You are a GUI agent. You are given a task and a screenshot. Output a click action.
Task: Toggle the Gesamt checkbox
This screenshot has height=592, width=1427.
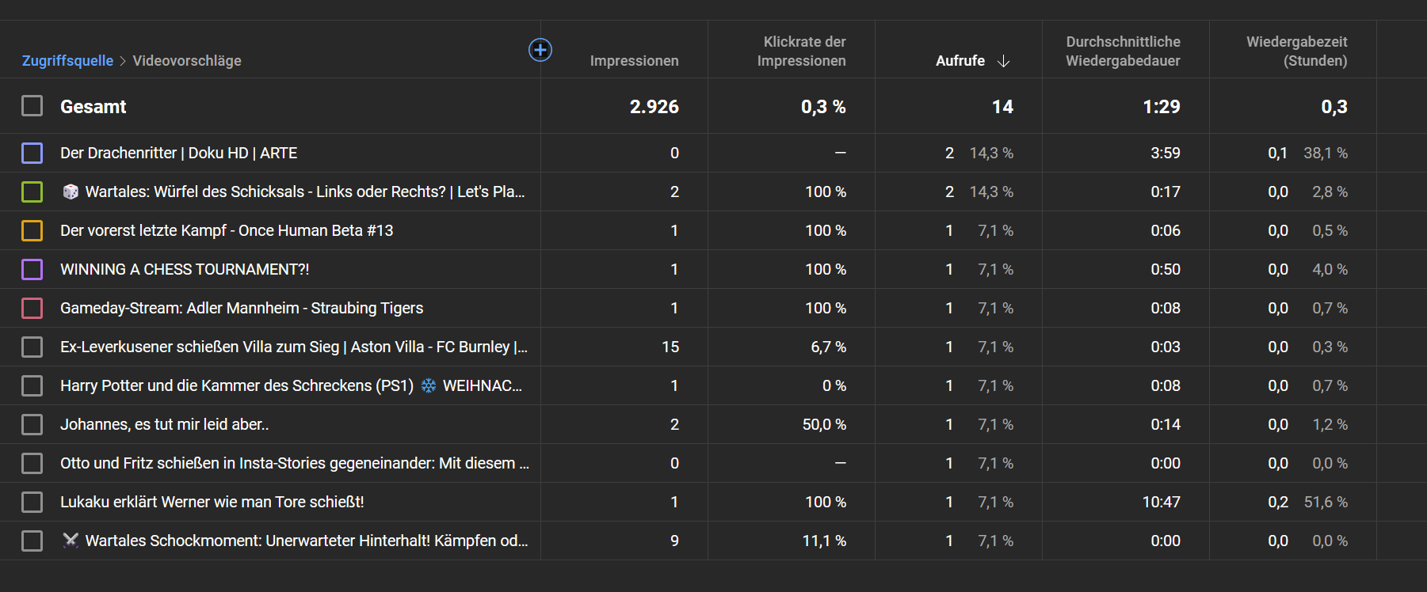32,106
